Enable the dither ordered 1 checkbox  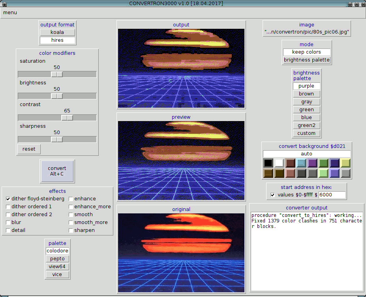[x=8, y=207]
